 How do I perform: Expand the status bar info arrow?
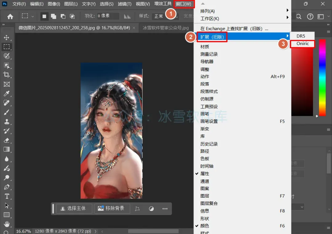click(96, 231)
